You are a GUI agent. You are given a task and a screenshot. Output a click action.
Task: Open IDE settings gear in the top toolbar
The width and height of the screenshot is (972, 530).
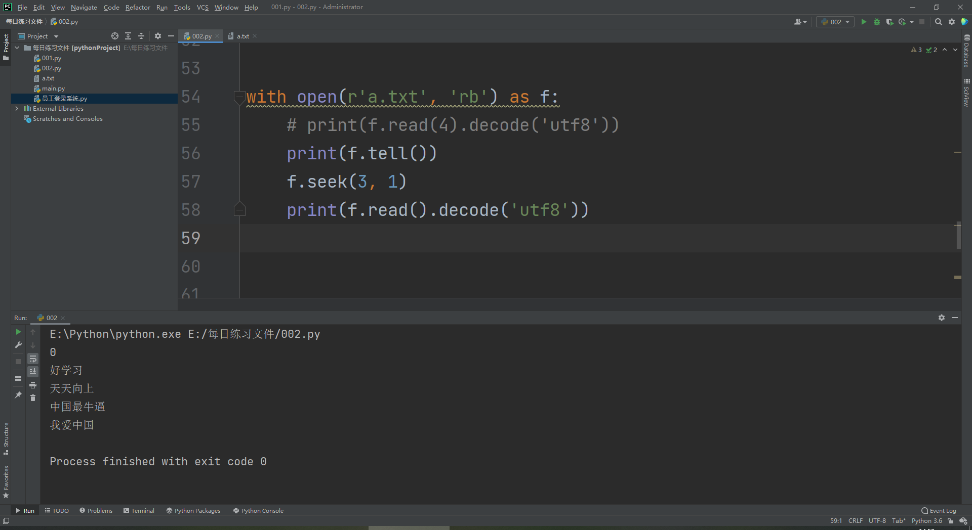point(952,22)
